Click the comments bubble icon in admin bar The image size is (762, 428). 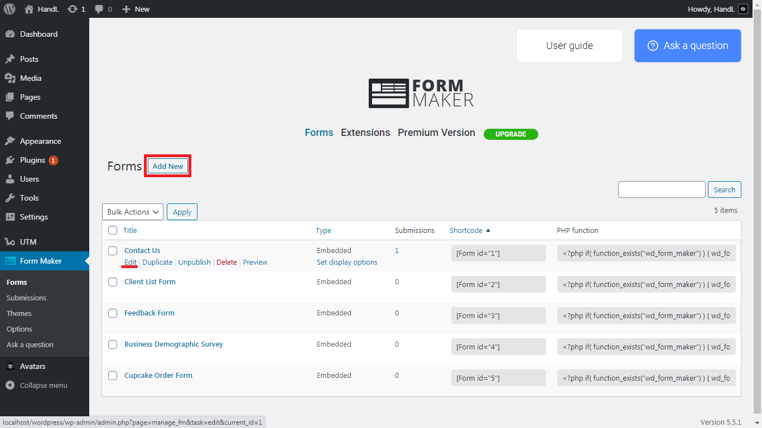click(99, 9)
